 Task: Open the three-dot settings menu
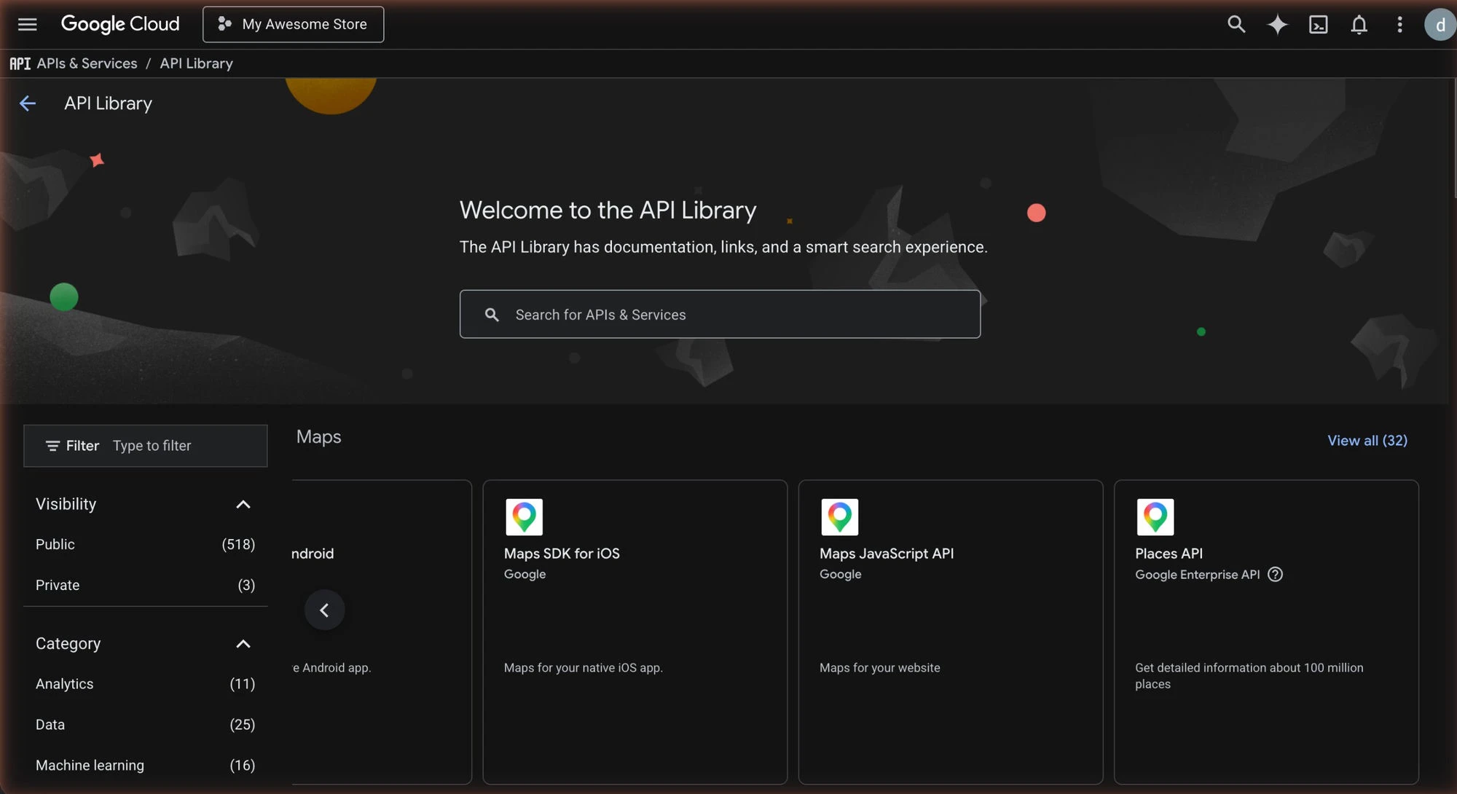pos(1399,24)
